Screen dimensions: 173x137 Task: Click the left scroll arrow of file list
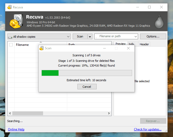pyautogui.click(x=10, y=113)
